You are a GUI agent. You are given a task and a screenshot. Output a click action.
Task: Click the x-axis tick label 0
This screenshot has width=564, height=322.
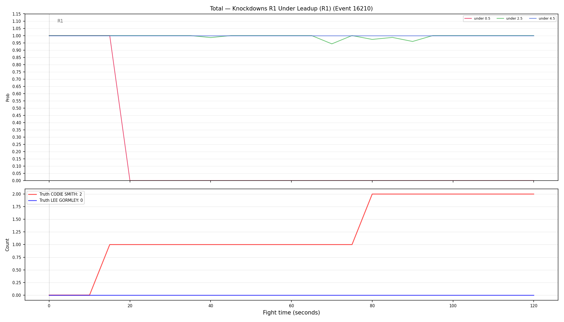tap(49, 306)
